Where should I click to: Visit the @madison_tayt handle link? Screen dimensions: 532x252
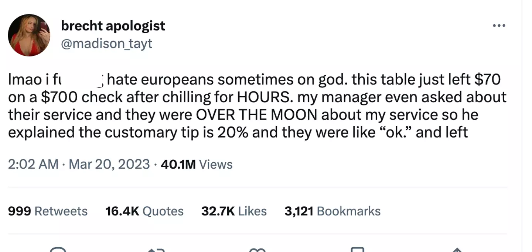(106, 44)
